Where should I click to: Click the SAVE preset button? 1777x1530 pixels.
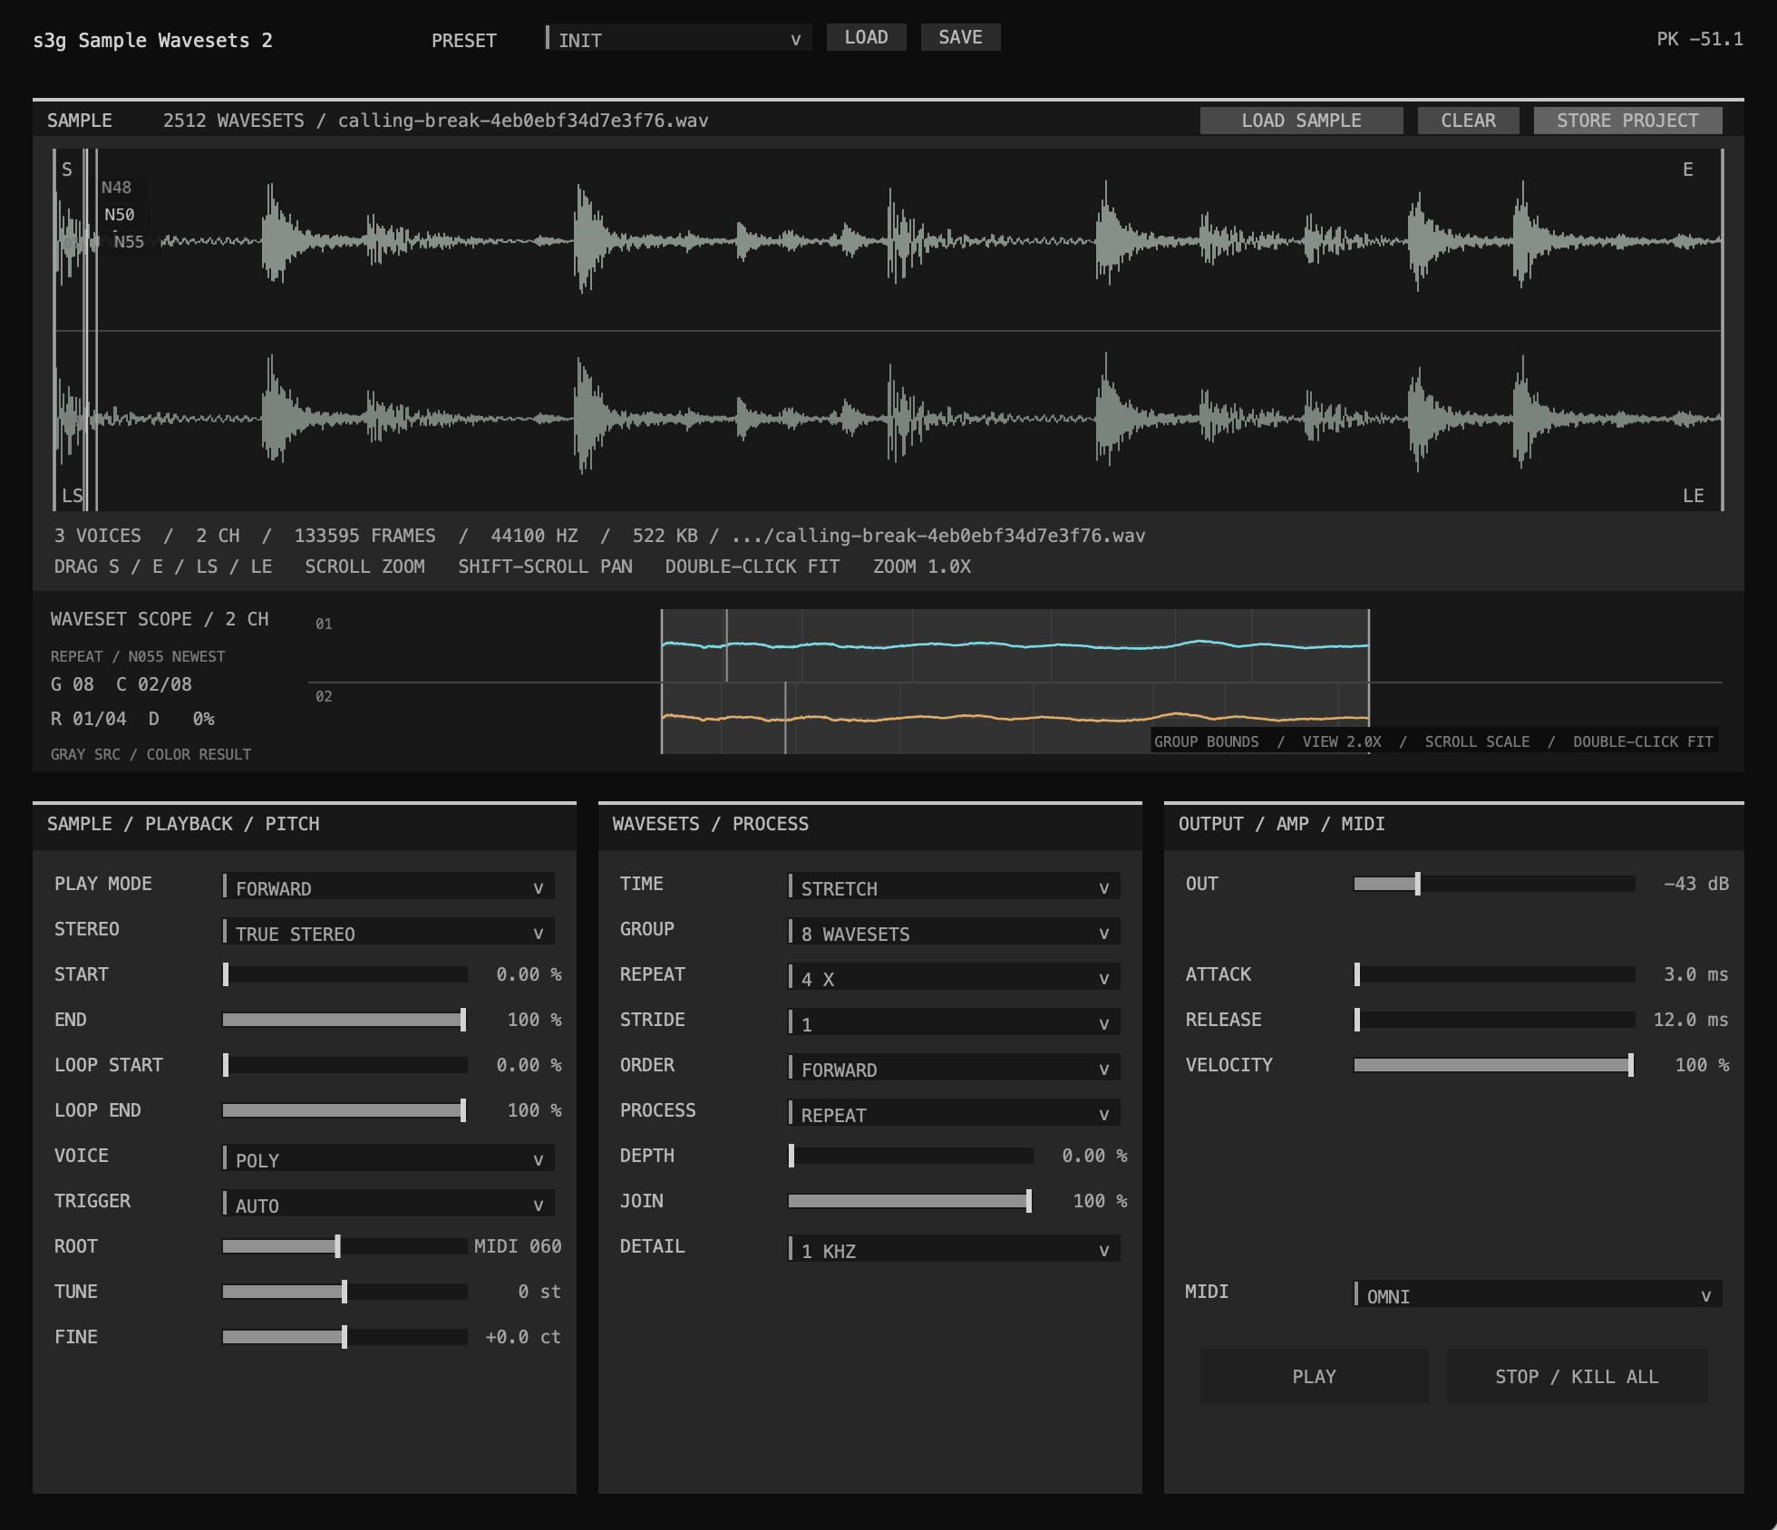click(x=960, y=37)
